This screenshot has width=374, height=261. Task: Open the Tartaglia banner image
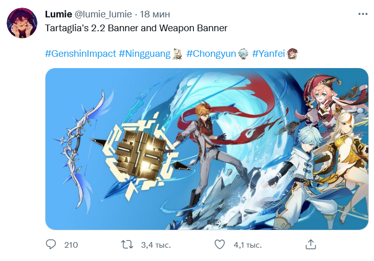(207, 149)
